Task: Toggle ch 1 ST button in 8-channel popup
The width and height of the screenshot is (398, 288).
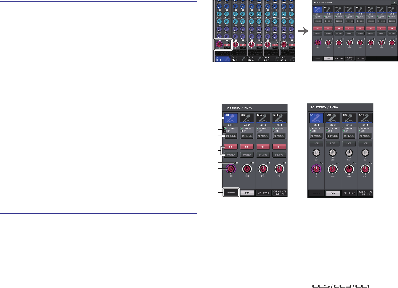Action: coord(318,28)
